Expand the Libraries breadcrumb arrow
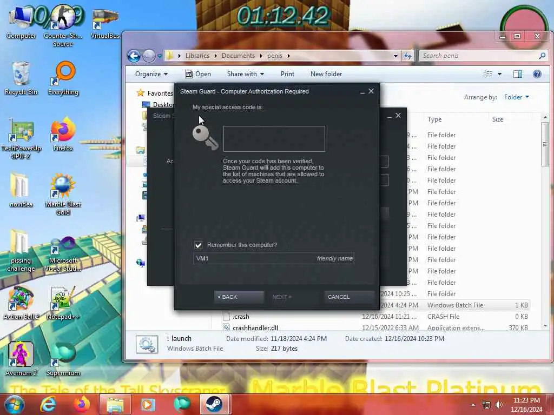554x415 pixels. coord(215,56)
